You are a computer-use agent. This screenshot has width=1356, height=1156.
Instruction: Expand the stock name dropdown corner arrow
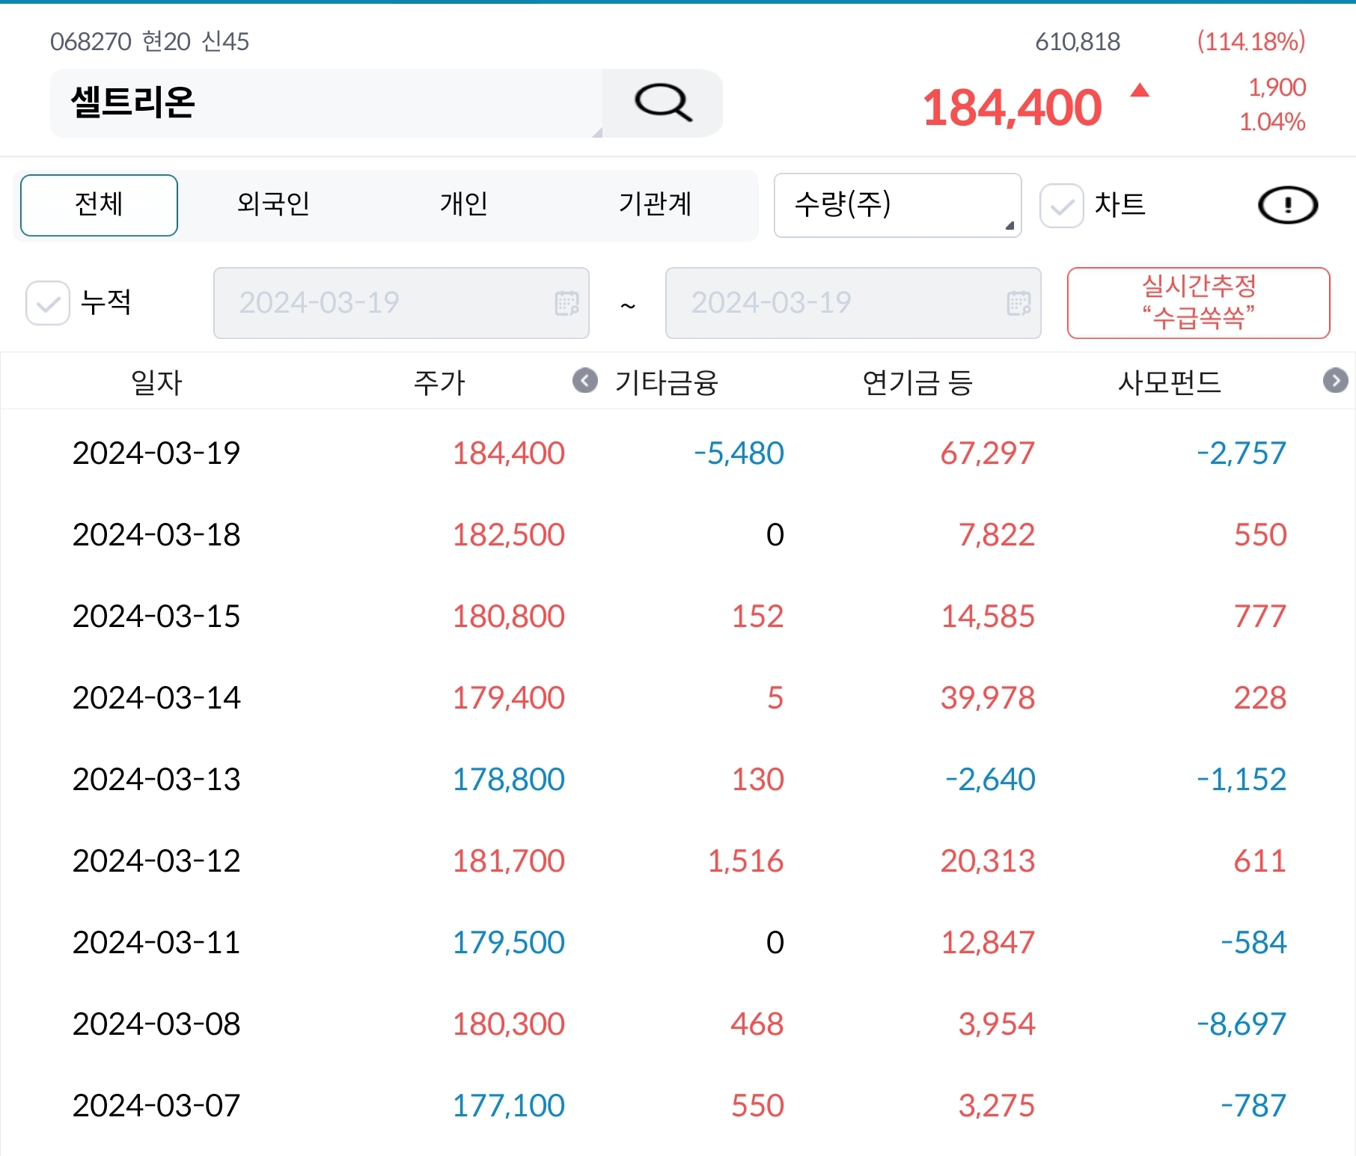coord(596,132)
